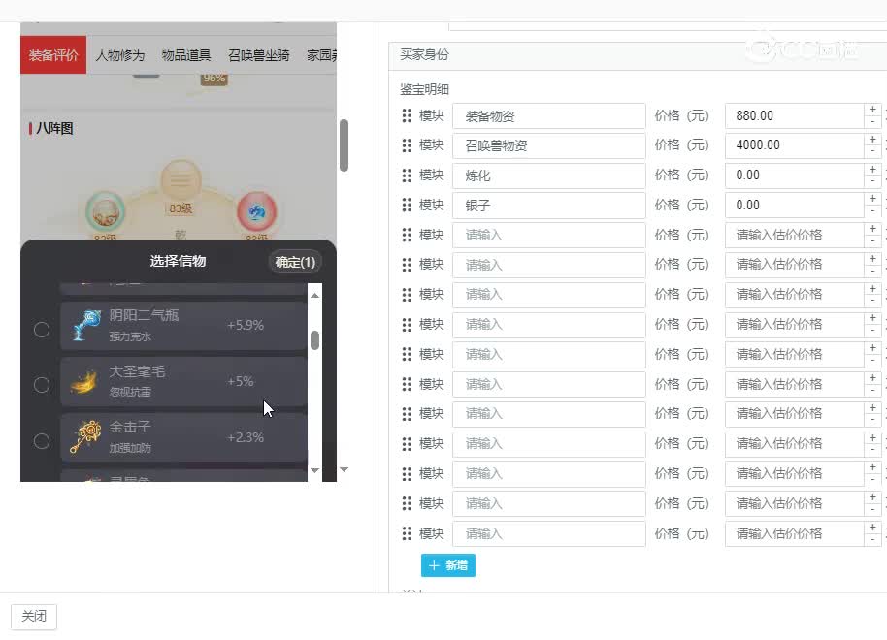
Task: Decrease 装备物资 price with minus stepper
Action: click(872, 122)
